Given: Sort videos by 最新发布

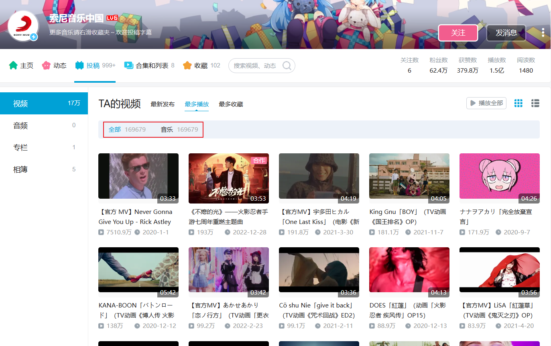Looking at the screenshot, I should pyautogui.click(x=163, y=104).
